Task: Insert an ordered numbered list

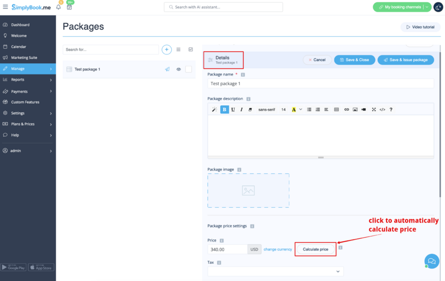Action: click(x=318, y=109)
